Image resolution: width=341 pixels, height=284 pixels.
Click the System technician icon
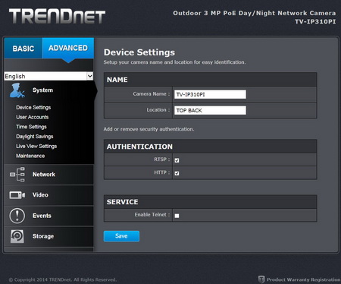pyautogui.click(x=17, y=90)
